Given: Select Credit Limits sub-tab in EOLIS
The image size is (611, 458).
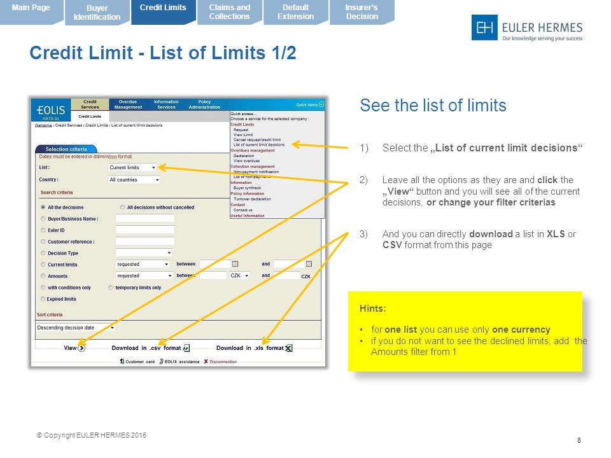Looking at the screenshot, I should (90, 116).
